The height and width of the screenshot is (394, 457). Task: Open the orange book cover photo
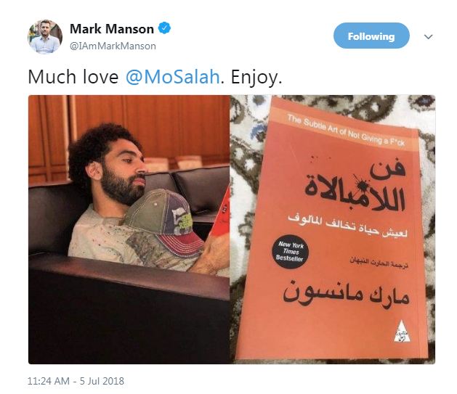[333, 229]
